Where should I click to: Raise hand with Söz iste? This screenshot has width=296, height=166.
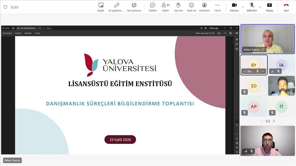[x=178, y=7]
